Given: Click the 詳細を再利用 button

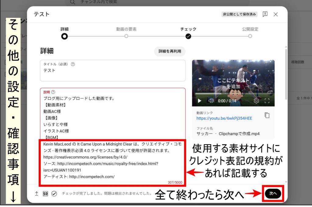Looking at the screenshot, I should click(170, 51).
